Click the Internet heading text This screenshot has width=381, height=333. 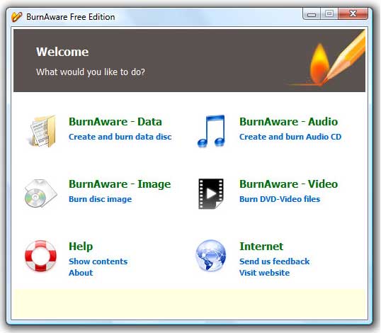click(261, 247)
